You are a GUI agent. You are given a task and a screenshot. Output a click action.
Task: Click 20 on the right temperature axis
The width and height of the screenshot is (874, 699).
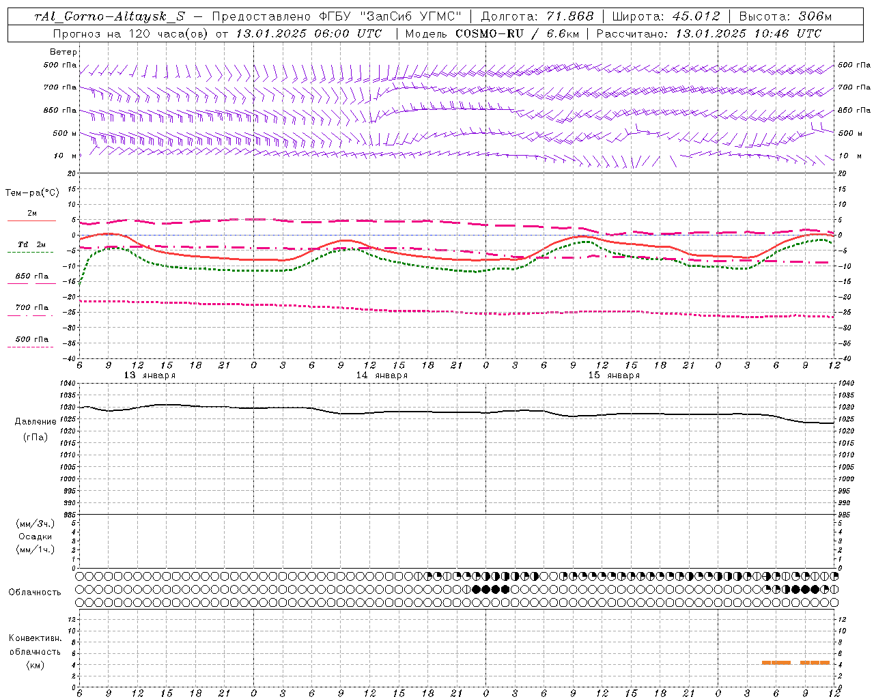(842, 173)
